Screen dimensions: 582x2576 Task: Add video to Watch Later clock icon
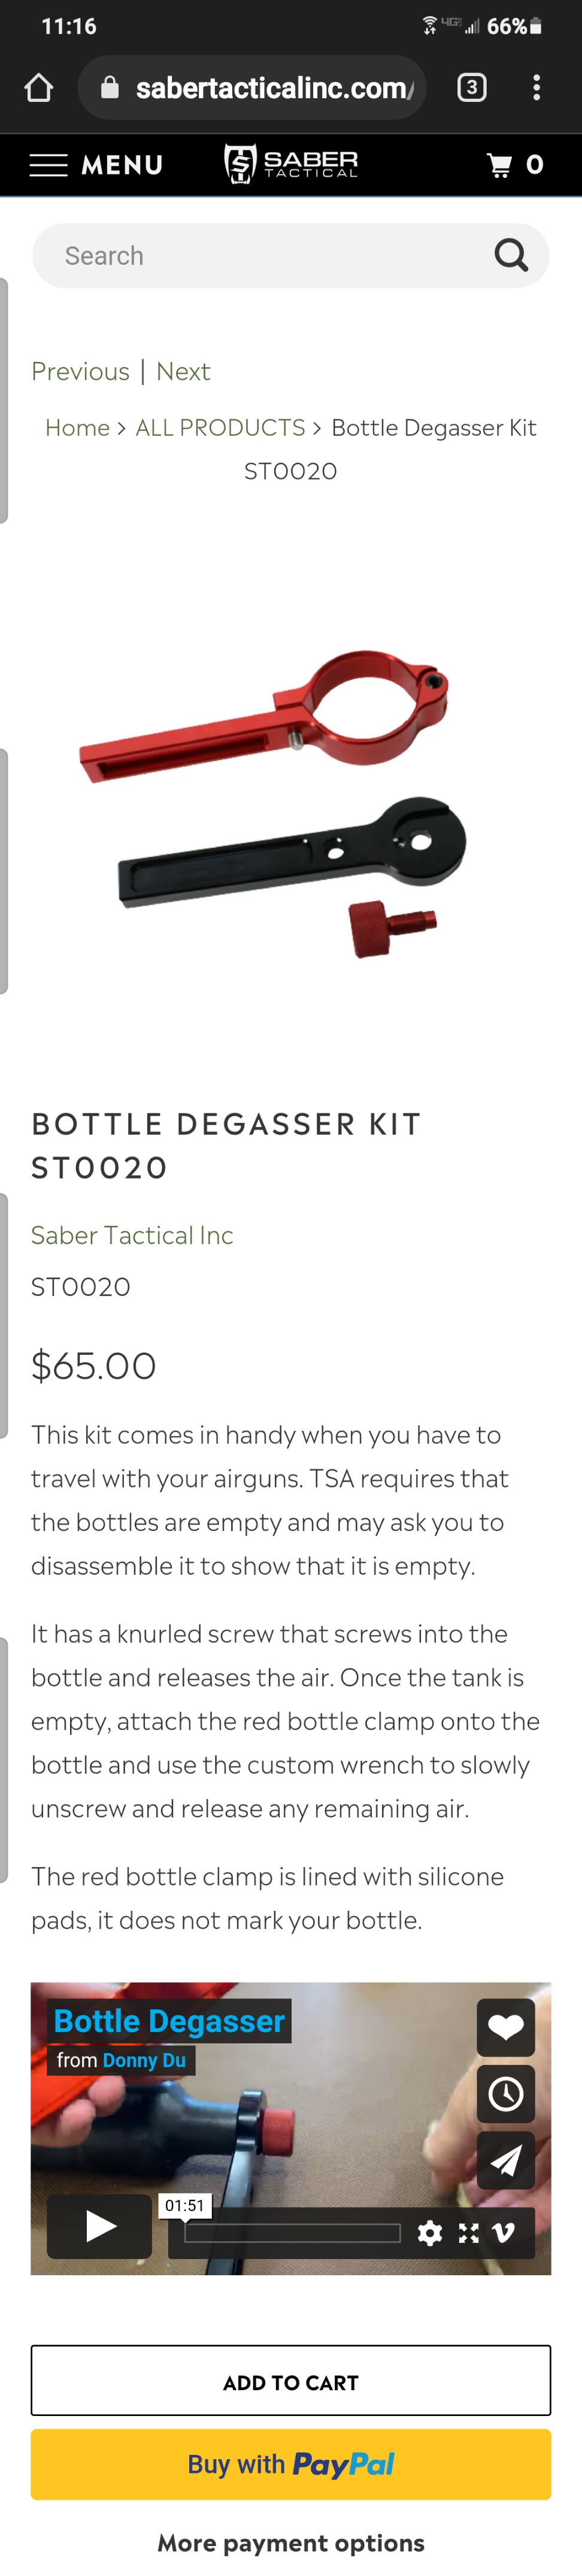[x=506, y=2094]
